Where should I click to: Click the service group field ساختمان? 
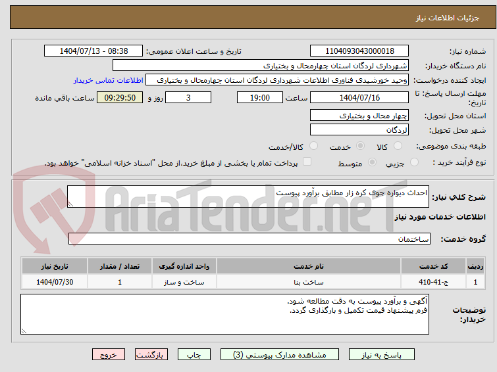click(249, 239)
